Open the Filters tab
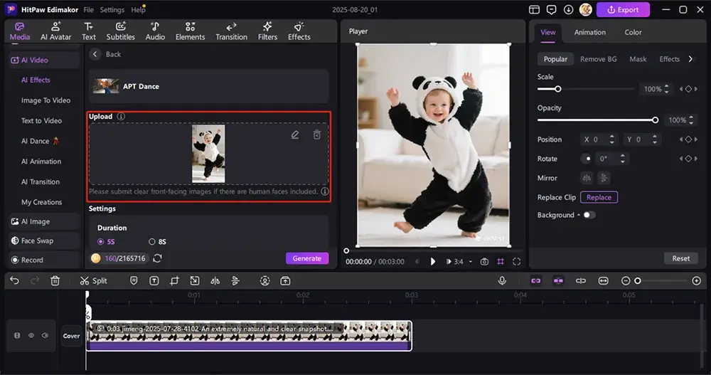Screen dimensions: 711x375 coord(267,31)
